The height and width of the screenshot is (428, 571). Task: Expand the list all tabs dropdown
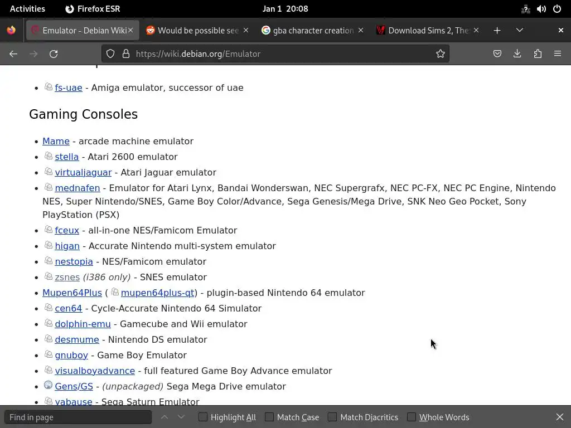(x=520, y=30)
